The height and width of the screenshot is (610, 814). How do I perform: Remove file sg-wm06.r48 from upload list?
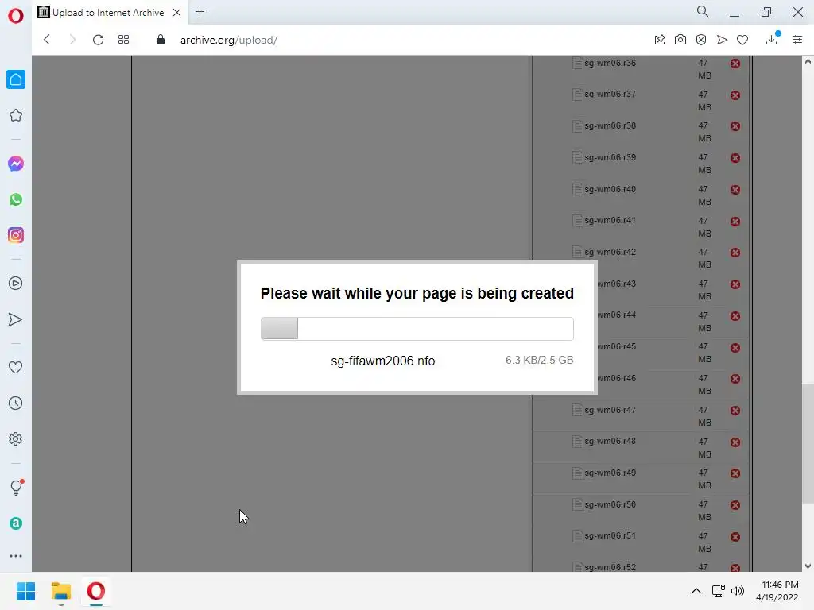[x=735, y=442]
